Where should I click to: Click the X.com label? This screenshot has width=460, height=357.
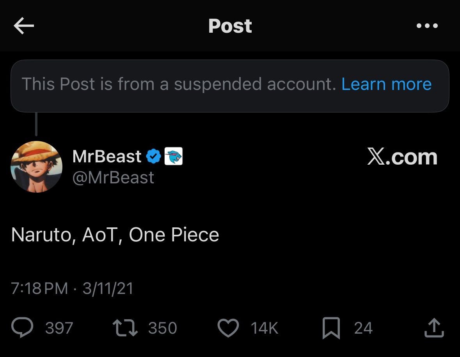pyautogui.click(x=402, y=157)
